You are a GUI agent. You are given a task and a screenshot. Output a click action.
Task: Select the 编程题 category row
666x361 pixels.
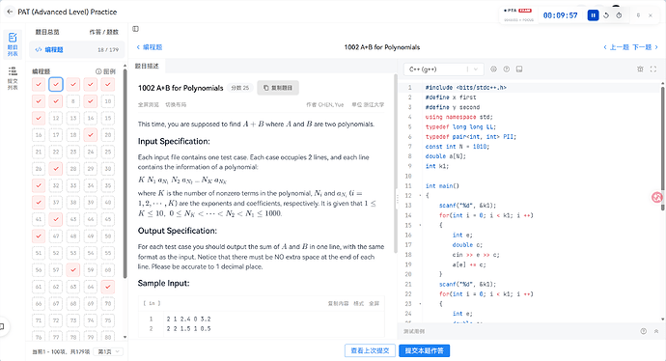click(x=76, y=49)
